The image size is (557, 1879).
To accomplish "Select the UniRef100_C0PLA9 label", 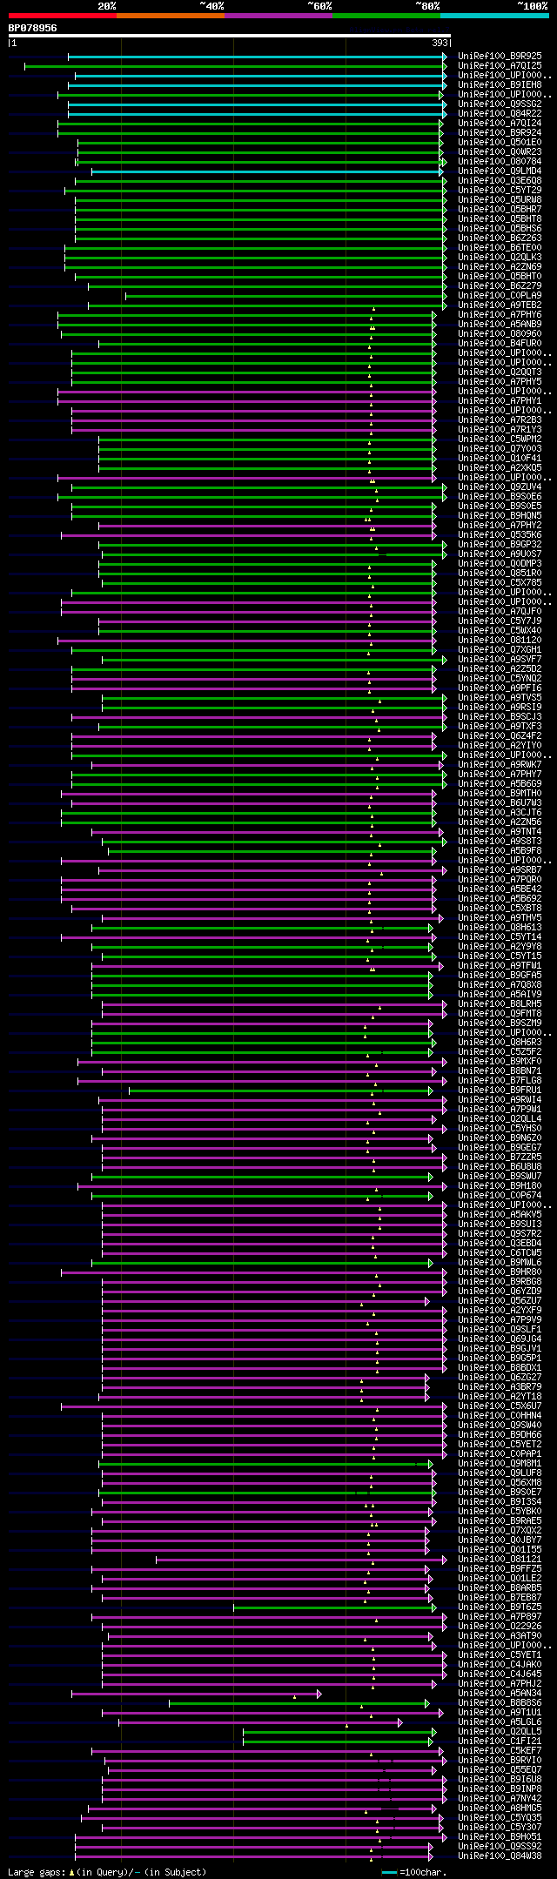I will point(500,295).
